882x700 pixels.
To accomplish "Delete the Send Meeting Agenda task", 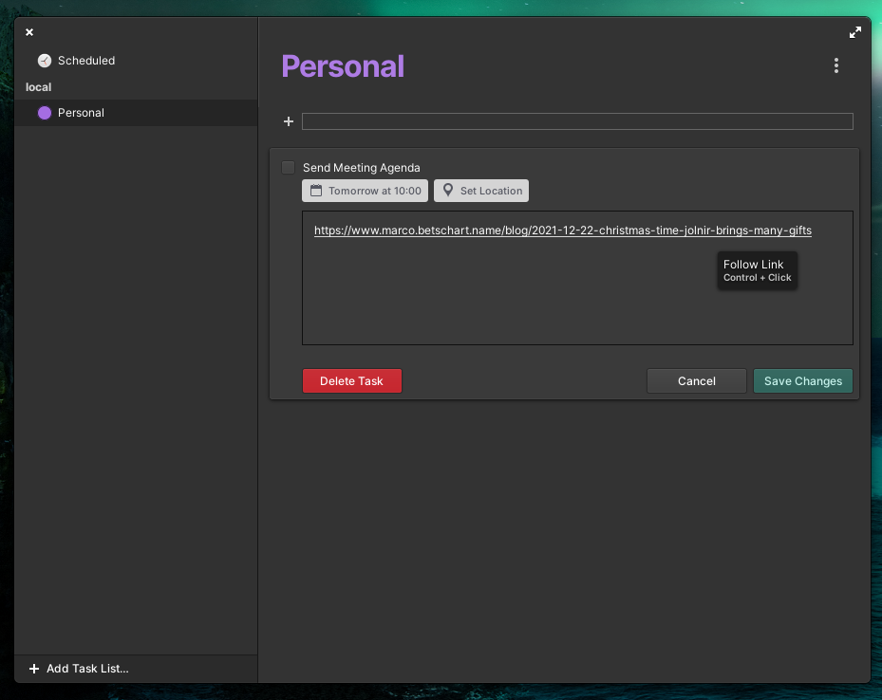I will tap(351, 380).
